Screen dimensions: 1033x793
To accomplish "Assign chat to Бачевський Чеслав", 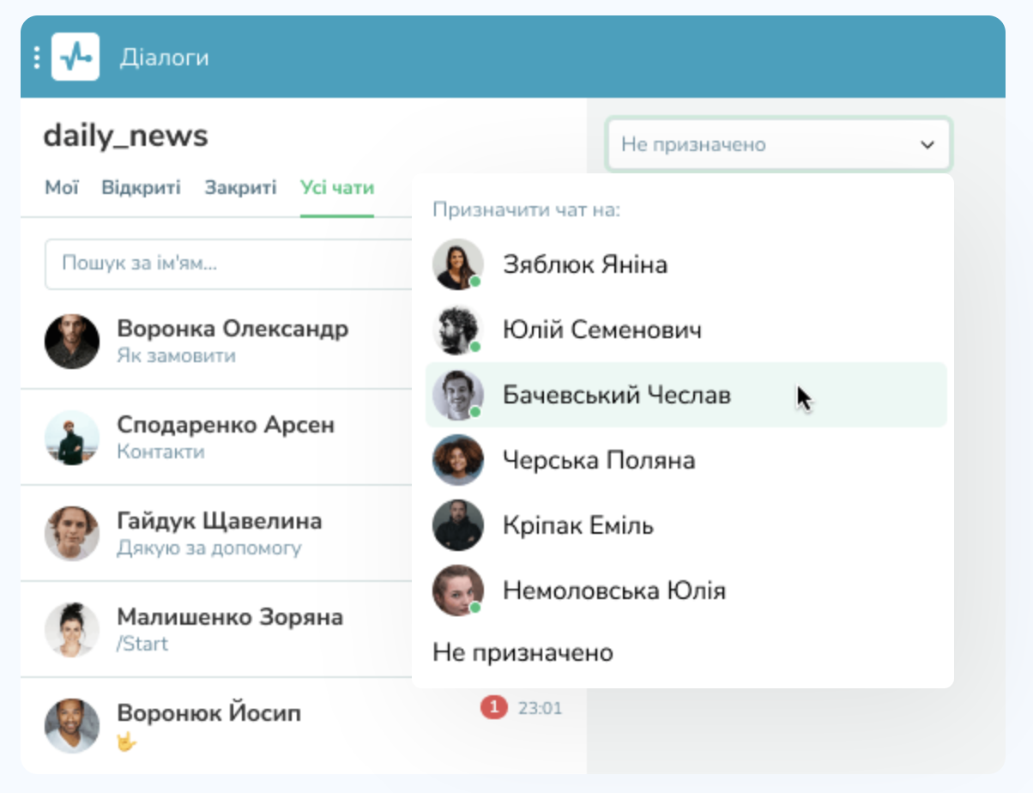I will pos(616,396).
